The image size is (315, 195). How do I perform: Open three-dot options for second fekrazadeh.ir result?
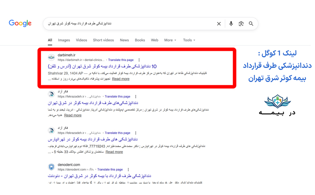[135, 133]
